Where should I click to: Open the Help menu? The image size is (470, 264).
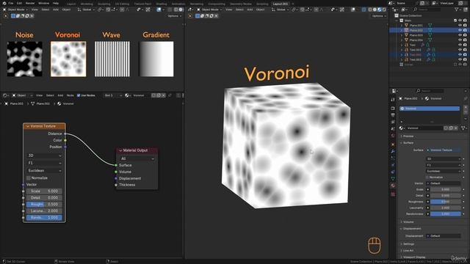click(56, 3)
